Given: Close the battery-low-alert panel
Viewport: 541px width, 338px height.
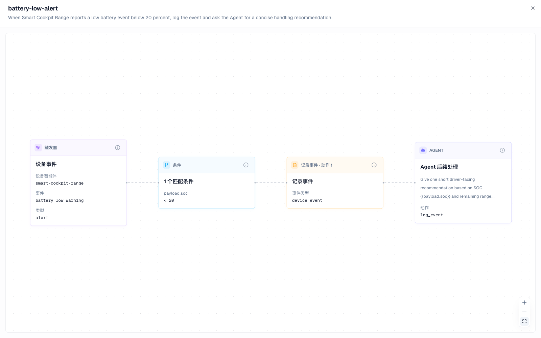Looking at the screenshot, I should [x=533, y=8].
